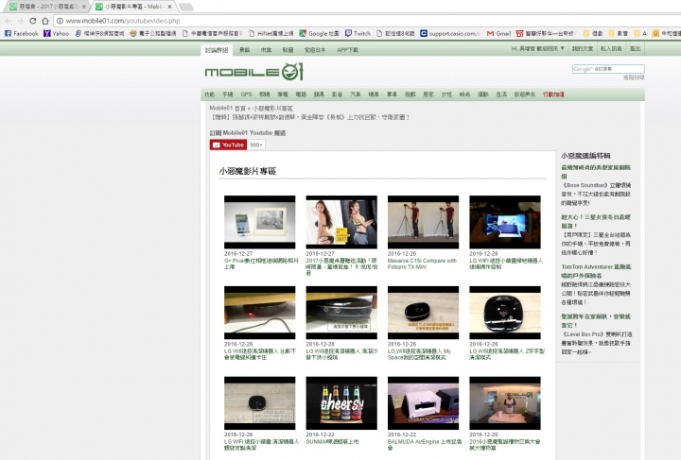Viewport: 681px width, 460px height.
Task: Open the Twitch bookmark
Action: pyautogui.click(x=358, y=33)
